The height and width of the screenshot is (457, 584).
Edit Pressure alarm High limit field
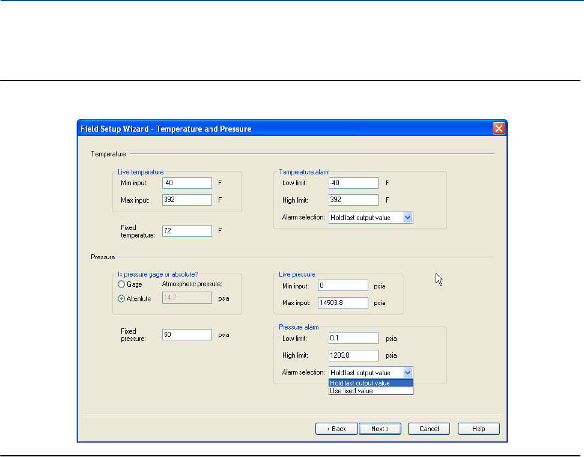click(353, 355)
